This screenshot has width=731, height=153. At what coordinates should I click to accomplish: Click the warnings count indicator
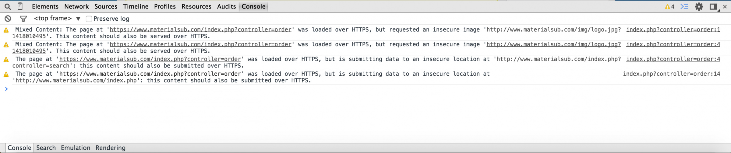(x=669, y=6)
